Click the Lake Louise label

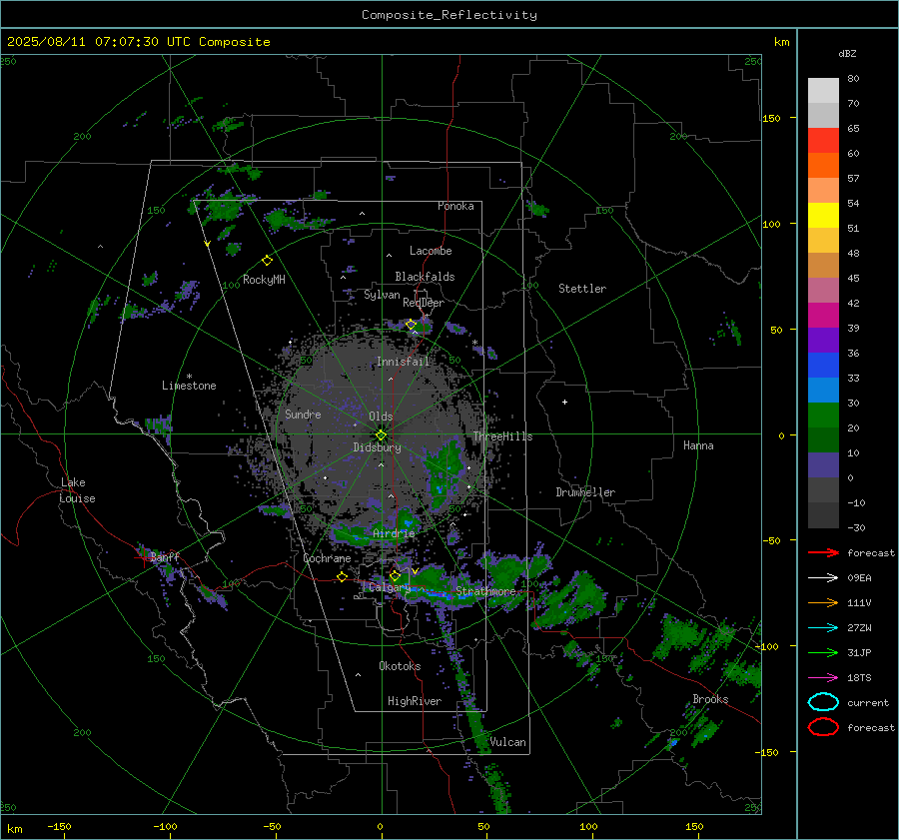[77, 490]
